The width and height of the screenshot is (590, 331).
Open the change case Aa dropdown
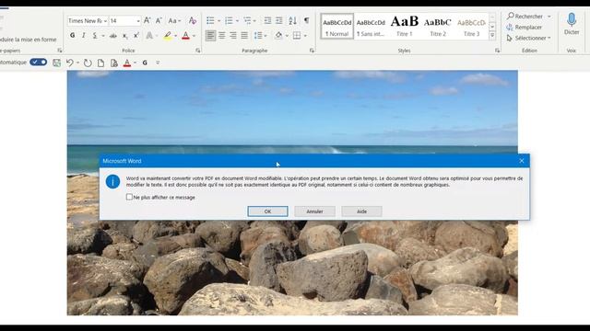click(x=174, y=20)
